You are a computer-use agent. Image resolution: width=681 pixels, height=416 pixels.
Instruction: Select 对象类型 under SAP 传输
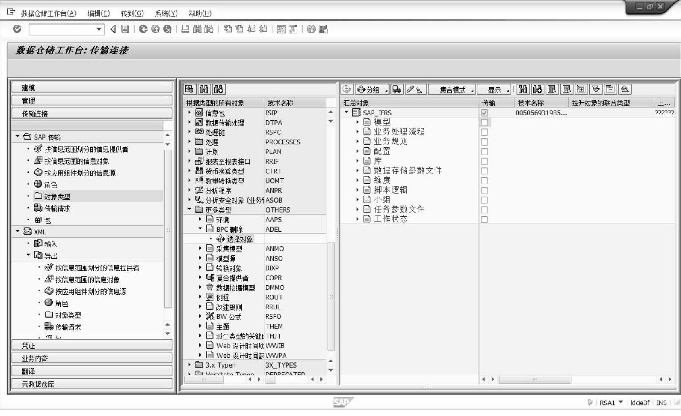[x=57, y=196]
